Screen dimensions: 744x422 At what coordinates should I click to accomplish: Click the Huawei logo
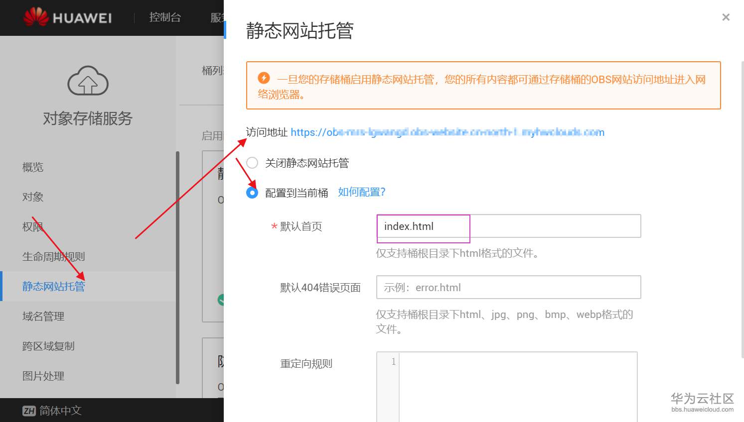click(x=67, y=17)
